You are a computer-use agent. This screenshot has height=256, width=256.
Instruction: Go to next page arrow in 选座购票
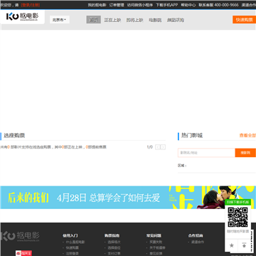(163, 147)
